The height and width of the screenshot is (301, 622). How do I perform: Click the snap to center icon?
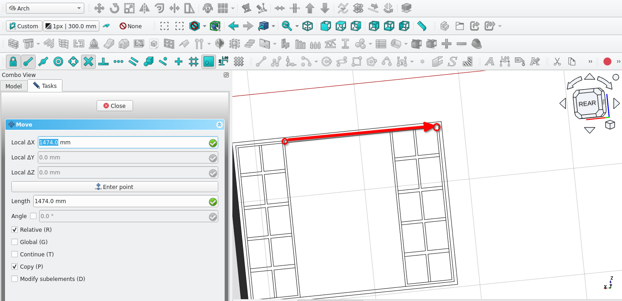[x=58, y=61]
